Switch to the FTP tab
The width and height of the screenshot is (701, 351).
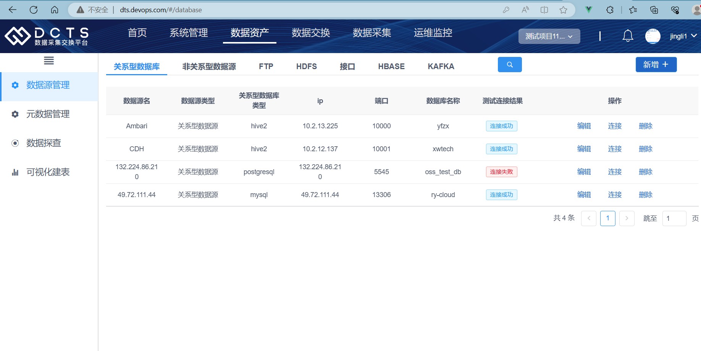tap(266, 66)
